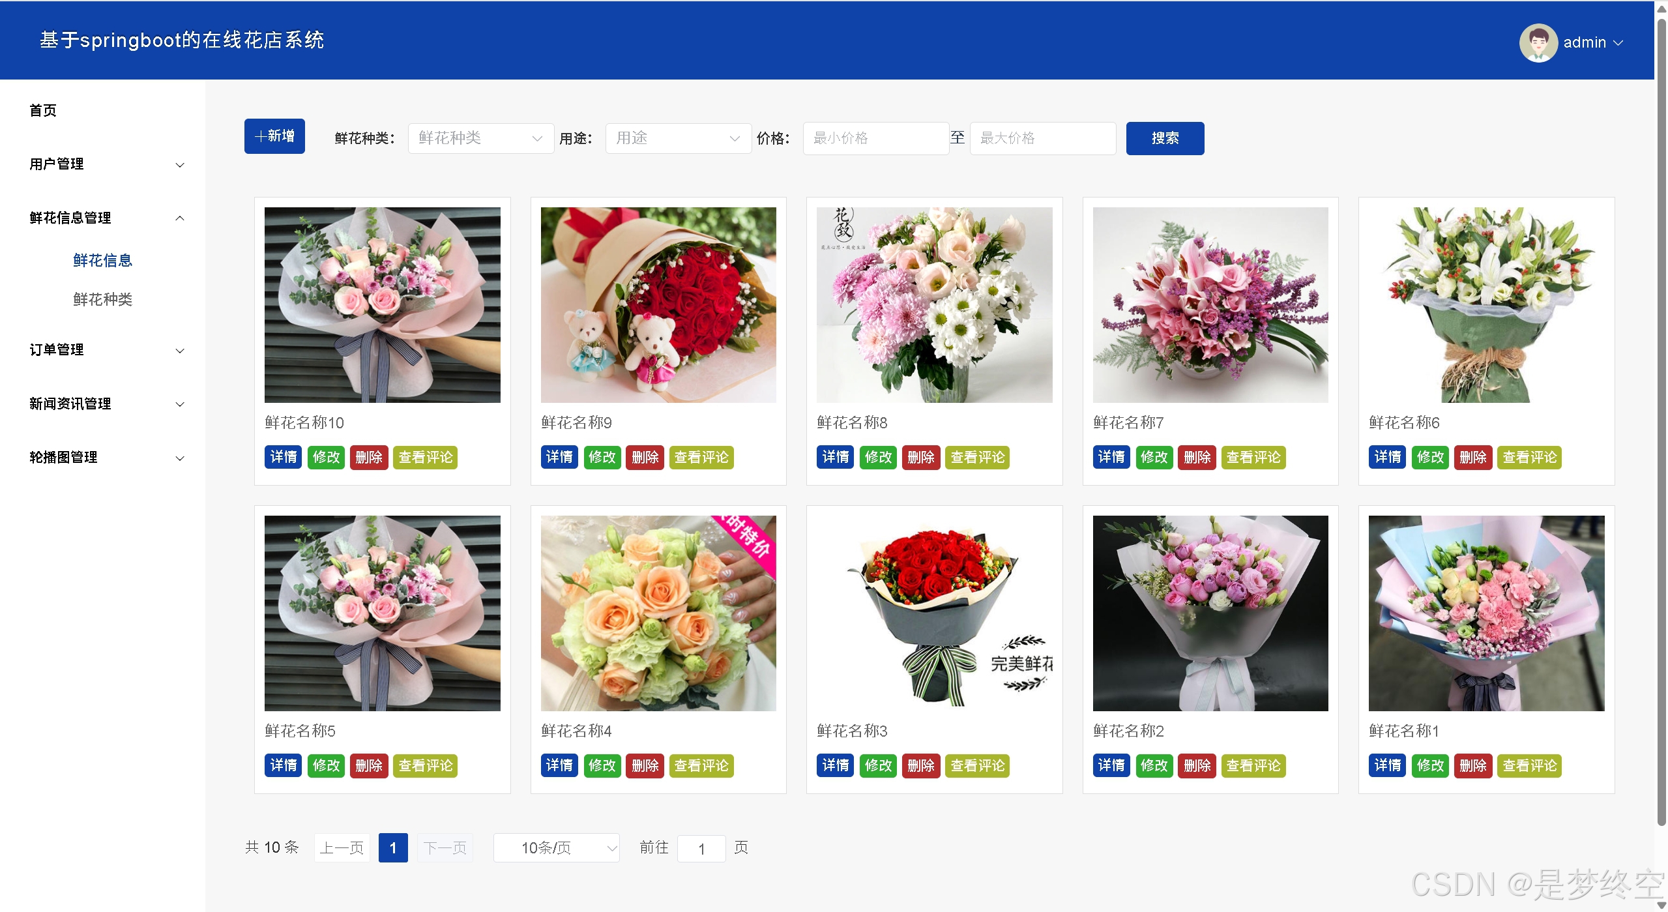Screen dimensions: 1668x912
Task: Open the 10条/页 page size dropdown
Action: pyautogui.click(x=556, y=847)
